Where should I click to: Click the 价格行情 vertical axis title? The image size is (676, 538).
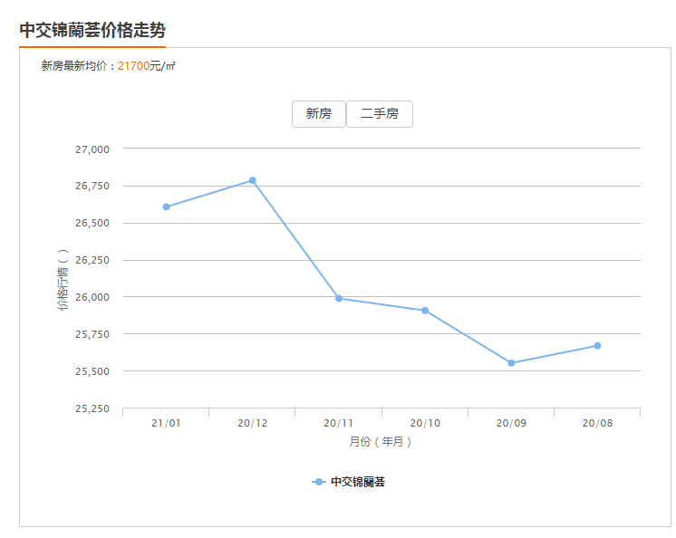tap(63, 280)
